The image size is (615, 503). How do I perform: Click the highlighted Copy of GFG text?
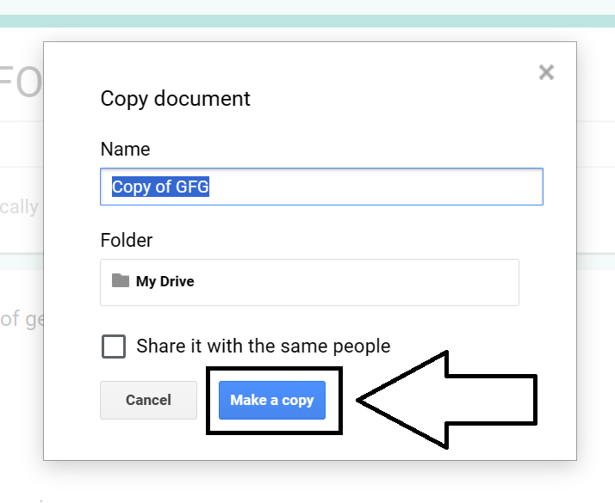(x=161, y=187)
